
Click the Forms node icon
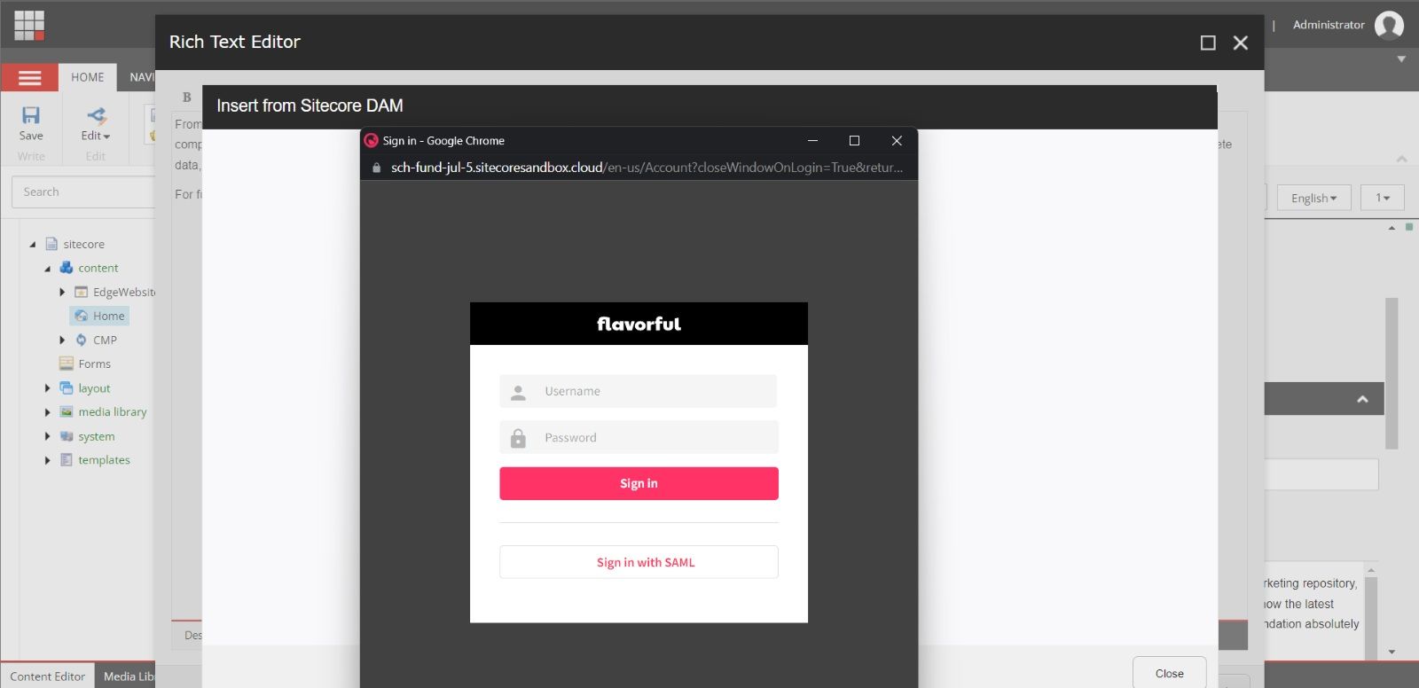point(67,364)
